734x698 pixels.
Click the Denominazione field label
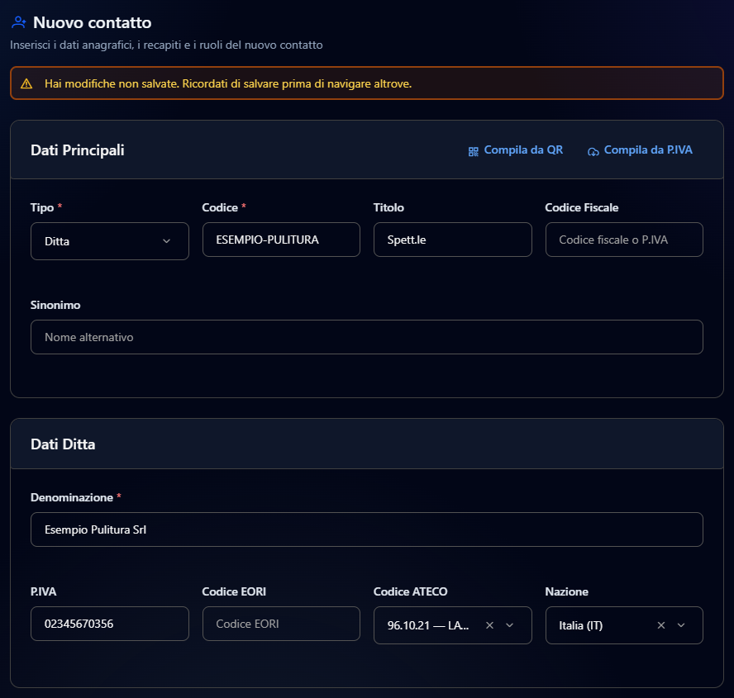(72, 497)
